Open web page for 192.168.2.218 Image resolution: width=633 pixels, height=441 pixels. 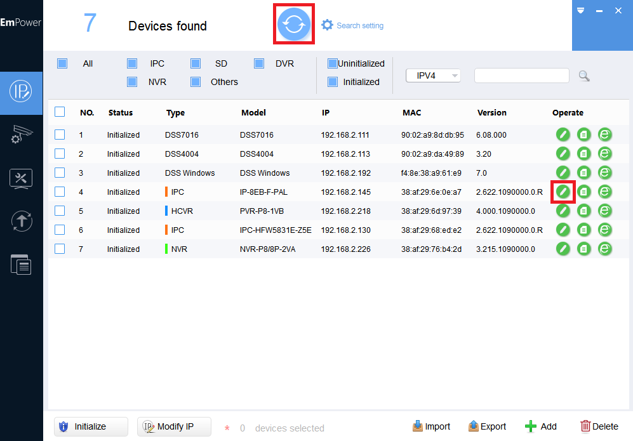click(604, 210)
